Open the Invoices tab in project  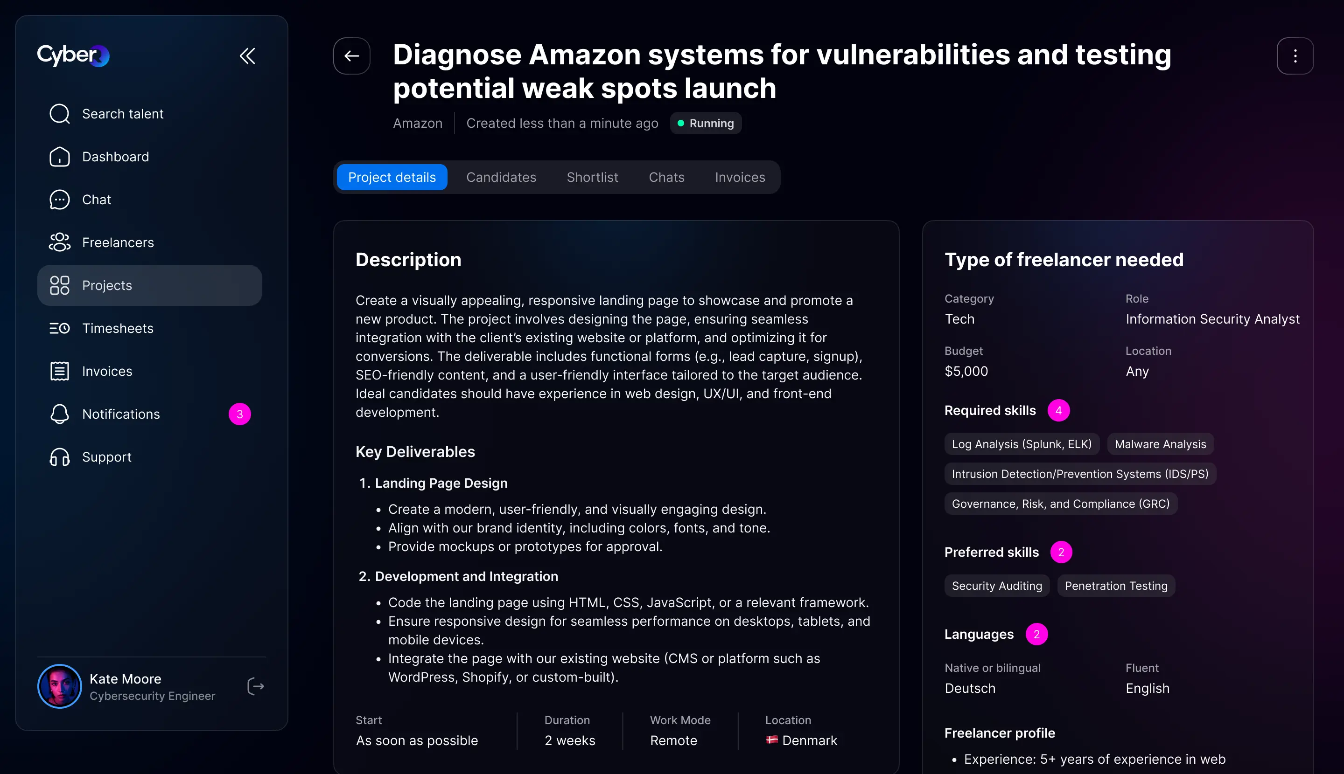pos(740,177)
